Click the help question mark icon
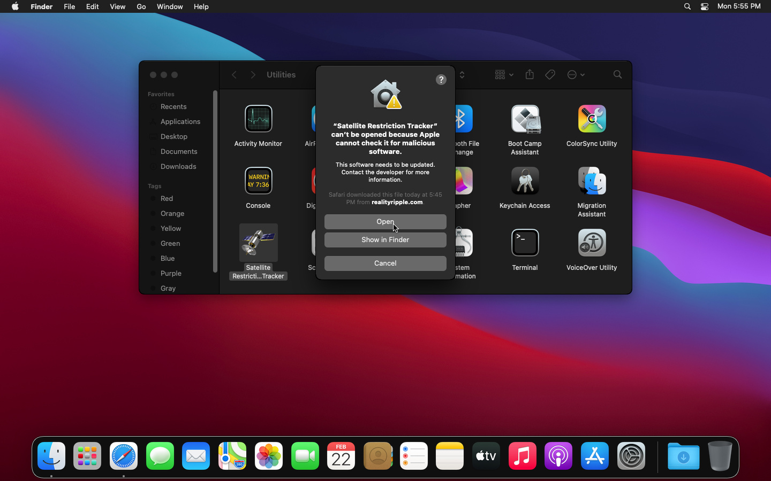 click(x=441, y=80)
